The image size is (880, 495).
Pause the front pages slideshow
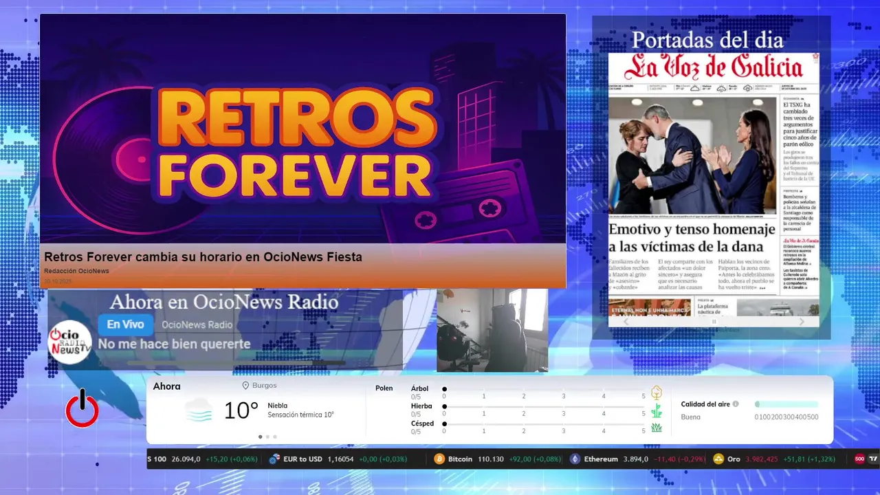pos(714,321)
